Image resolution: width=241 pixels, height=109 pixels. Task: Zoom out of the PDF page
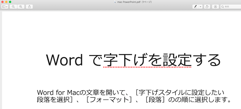13,7
